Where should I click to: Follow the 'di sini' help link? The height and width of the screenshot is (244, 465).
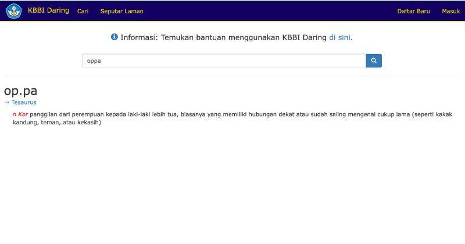point(339,37)
